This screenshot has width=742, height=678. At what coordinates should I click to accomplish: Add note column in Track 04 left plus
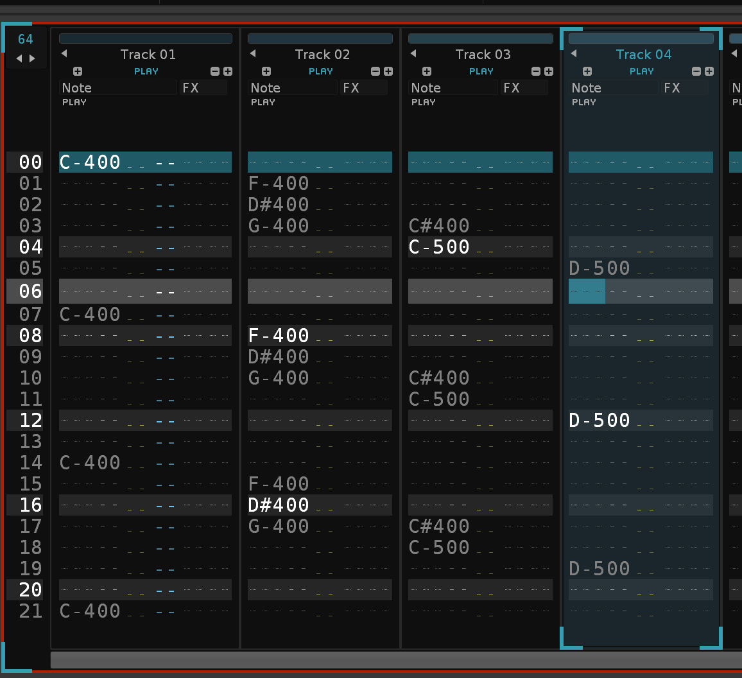[587, 71]
